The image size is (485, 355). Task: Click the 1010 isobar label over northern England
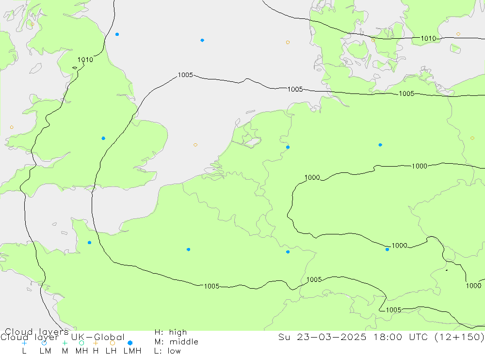coord(85,60)
